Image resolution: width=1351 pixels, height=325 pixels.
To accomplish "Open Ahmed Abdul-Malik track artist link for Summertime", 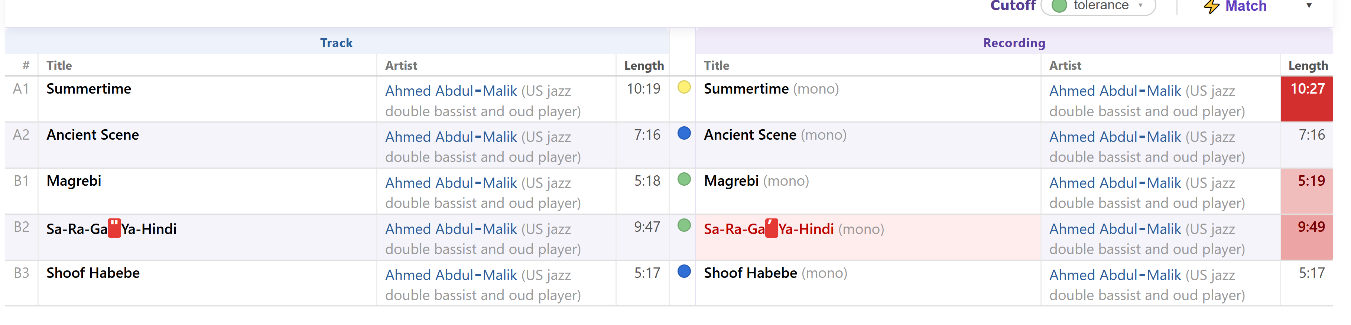I will (451, 91).
